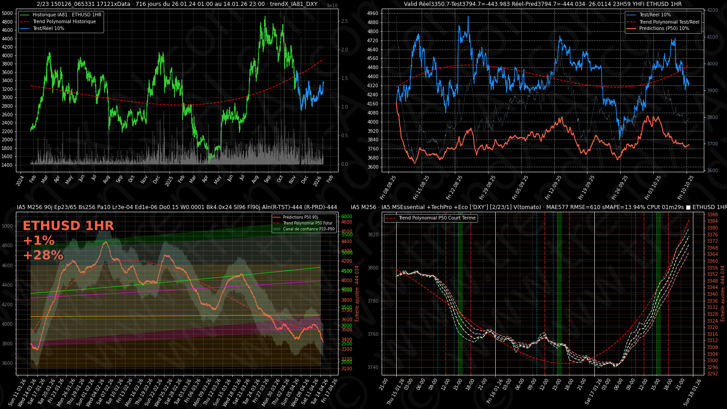This screenshot has height=409, width=727.
Task: Click the +28% annotation text
Action: (43, 255)
